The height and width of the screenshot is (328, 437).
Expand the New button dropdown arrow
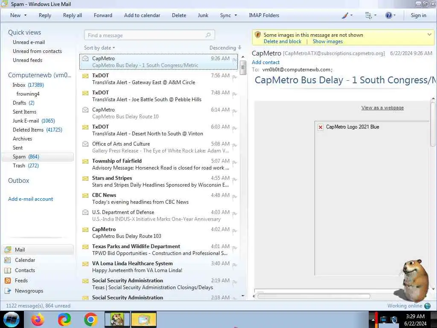[25, 15]
